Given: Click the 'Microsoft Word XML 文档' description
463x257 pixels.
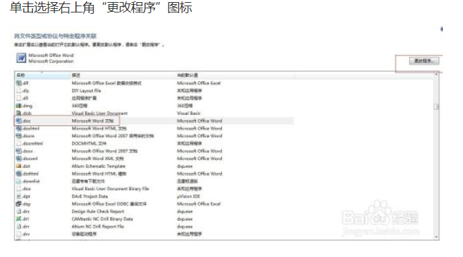Looking at the screenshot, I should click(98, 159).
